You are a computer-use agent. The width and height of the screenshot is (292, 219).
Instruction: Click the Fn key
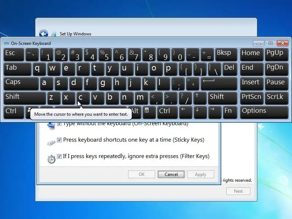point(230,112)
